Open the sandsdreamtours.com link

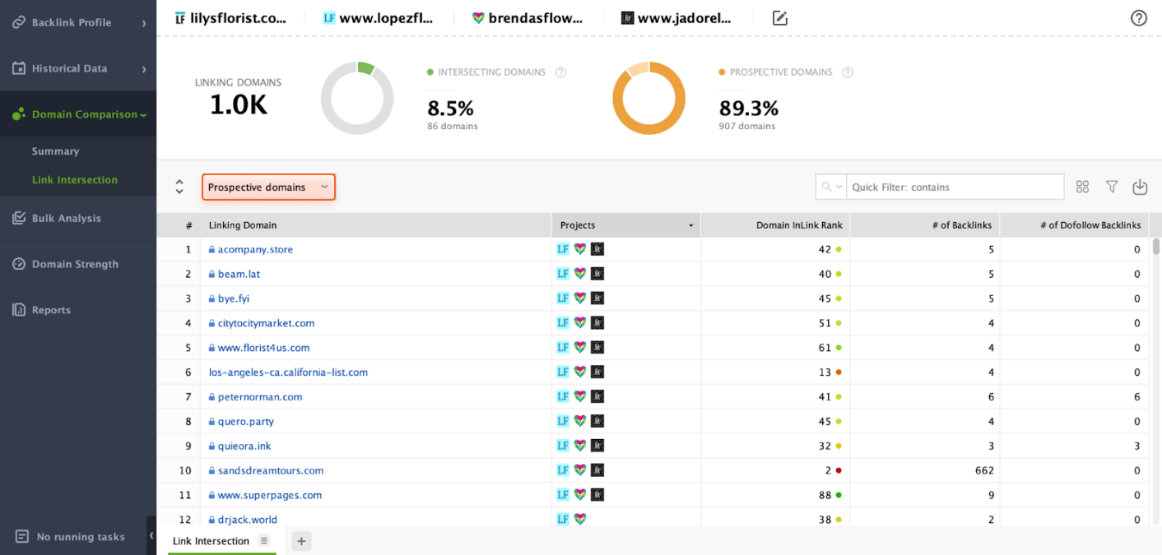click(271, 471)
